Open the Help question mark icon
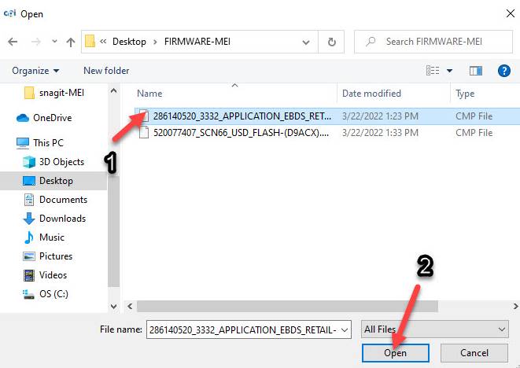The height and width of the screenshot is (368, 520). (x=504, y=71)
